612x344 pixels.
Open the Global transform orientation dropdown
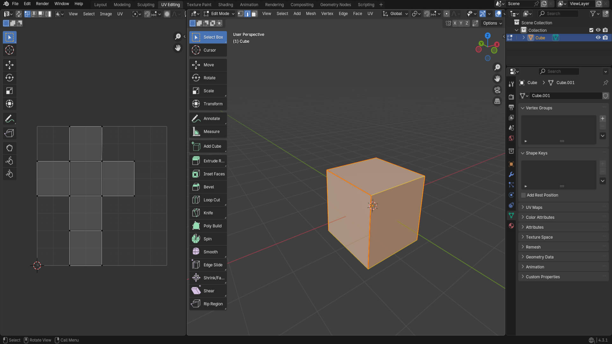[396, 14]
